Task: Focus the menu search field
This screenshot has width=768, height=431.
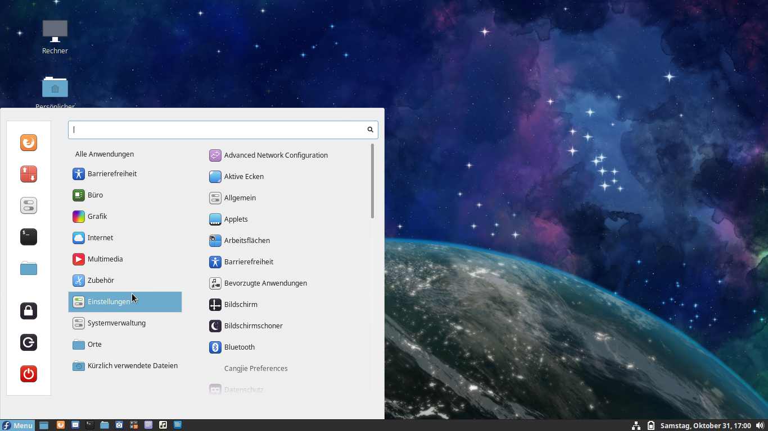Action: click(223, 130)
